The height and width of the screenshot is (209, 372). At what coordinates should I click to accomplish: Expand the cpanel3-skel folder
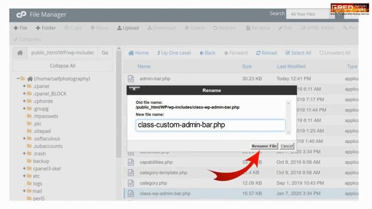[x=24, y=168]
